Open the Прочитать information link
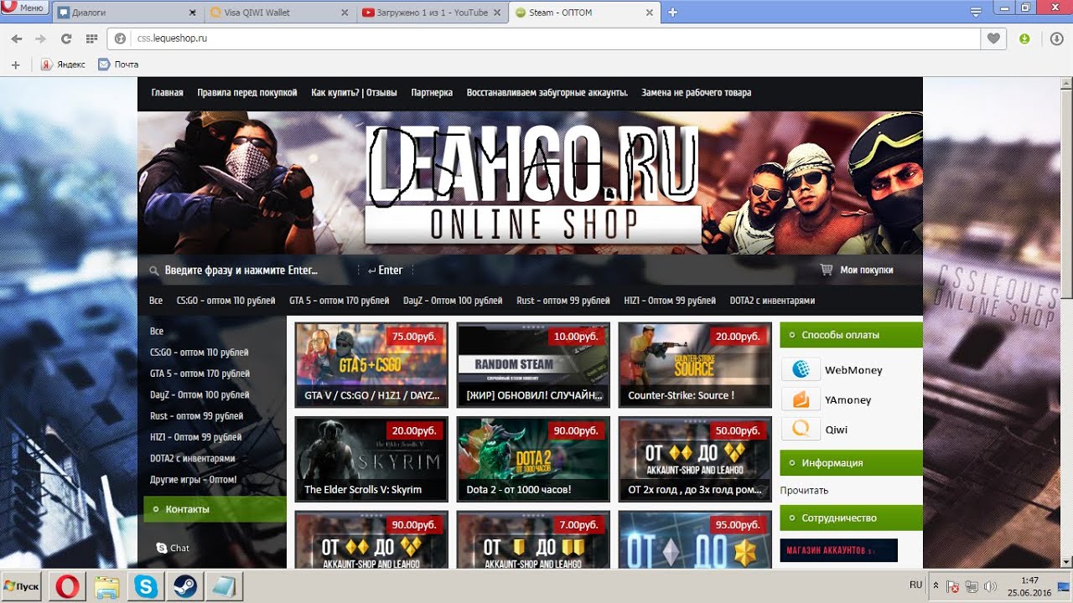 click(x=804, y=491)
